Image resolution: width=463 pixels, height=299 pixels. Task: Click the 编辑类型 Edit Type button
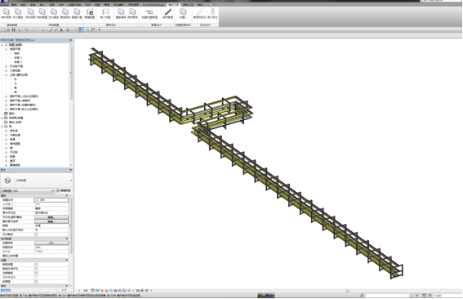64,191
